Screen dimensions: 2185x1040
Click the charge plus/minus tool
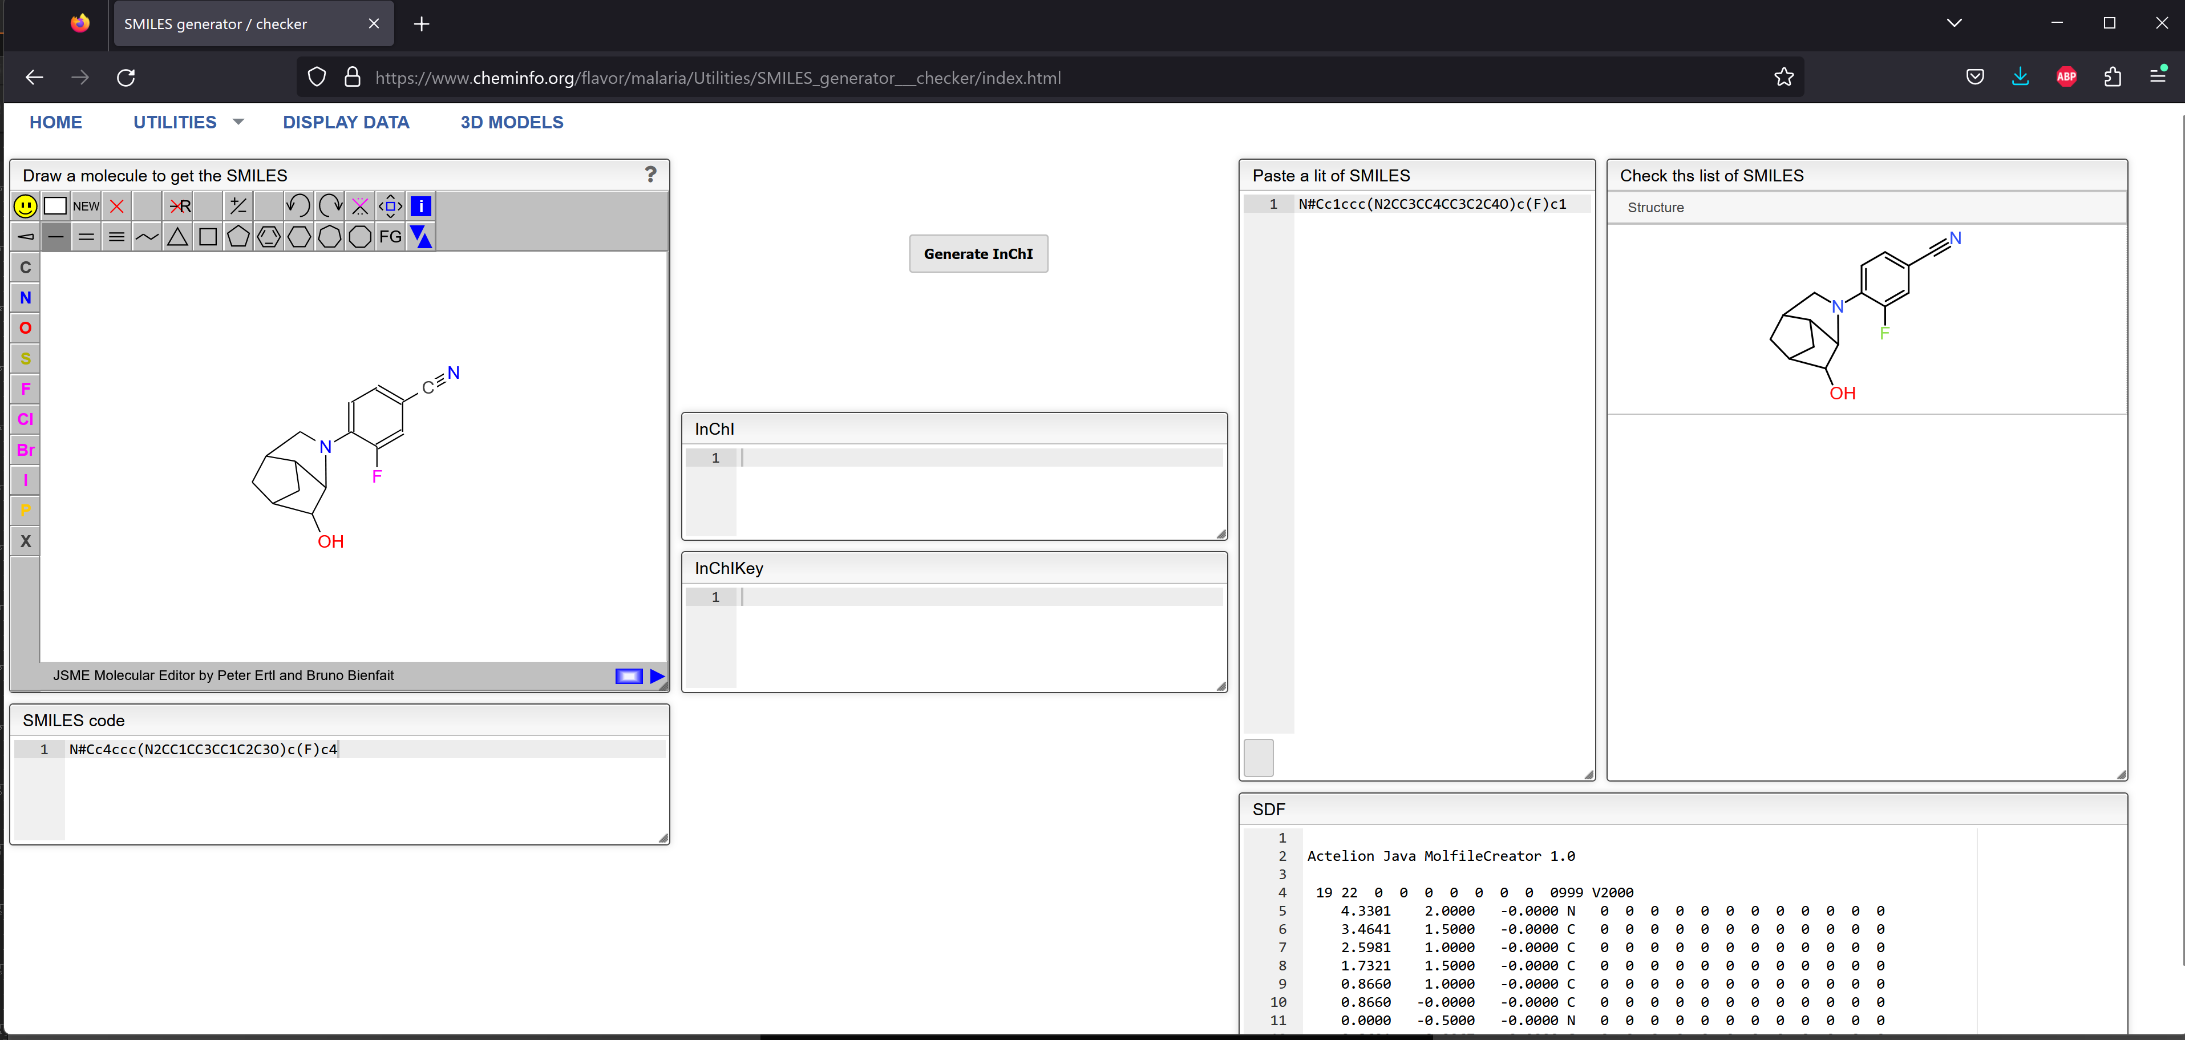238,206
